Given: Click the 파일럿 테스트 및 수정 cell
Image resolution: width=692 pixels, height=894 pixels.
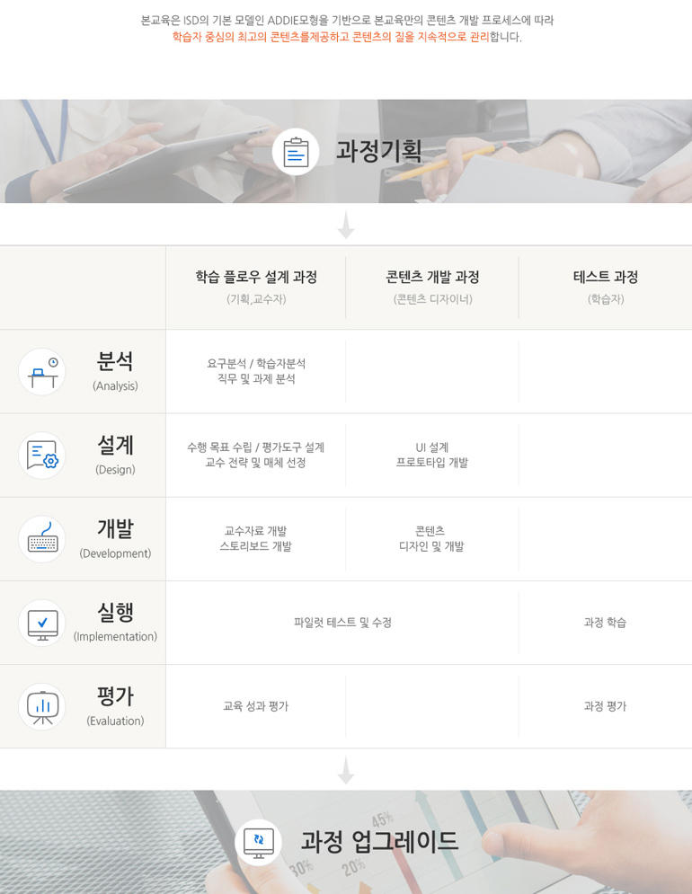Looking at the screenshot, I should coord(342,623).
